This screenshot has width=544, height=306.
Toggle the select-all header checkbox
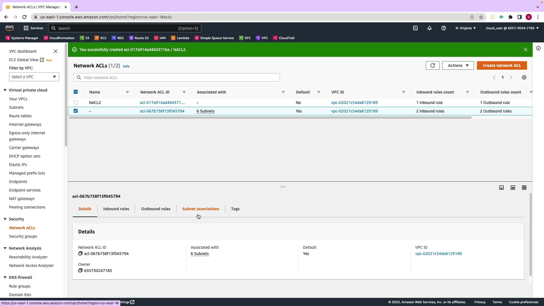click(76, 92)
